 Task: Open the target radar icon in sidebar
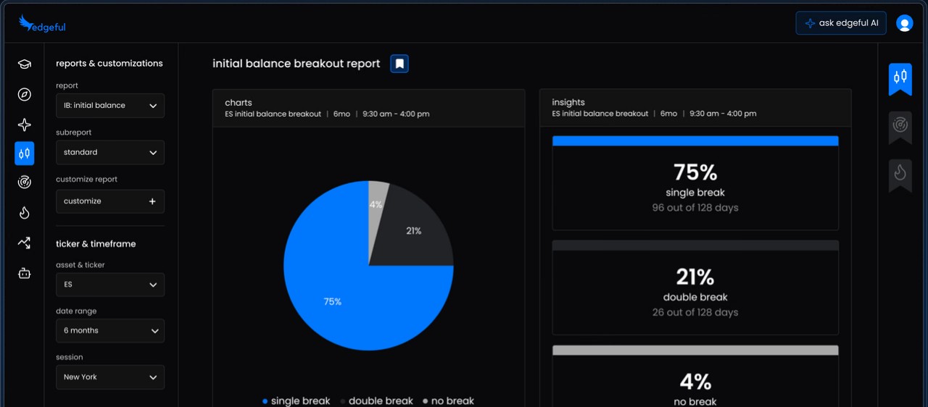(x=24, y=182)
